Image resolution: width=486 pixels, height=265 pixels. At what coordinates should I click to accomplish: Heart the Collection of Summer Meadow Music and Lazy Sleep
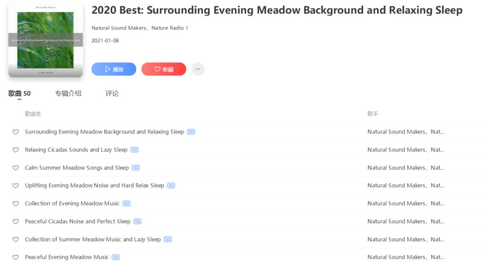coord(16,240)
